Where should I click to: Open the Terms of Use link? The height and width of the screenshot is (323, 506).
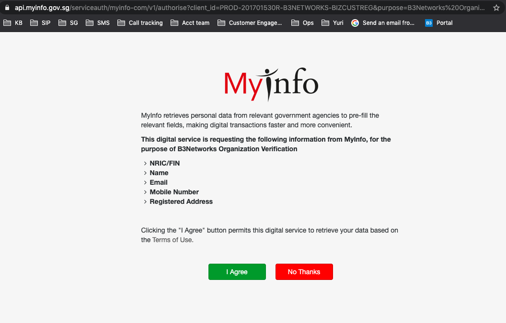point(172,240)
